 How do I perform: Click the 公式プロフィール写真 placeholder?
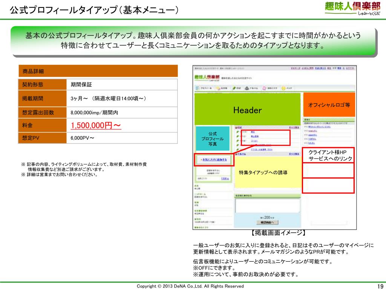(x=213, y=138)
